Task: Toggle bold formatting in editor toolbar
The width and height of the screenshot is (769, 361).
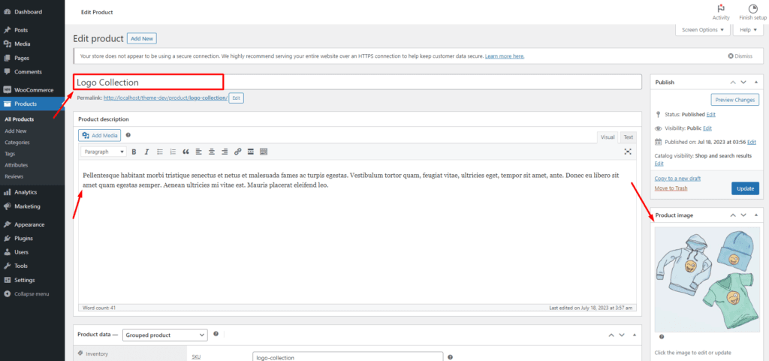Action: click(134, 152)
